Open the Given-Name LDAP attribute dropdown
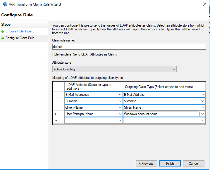This screenshot has width=210, height=170. (x=120, y=107)
